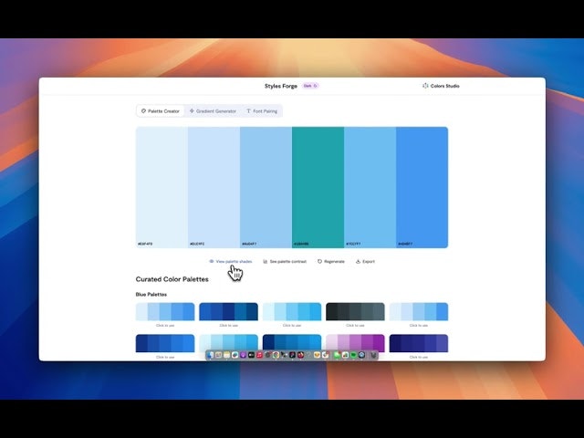Open the Font Pairing tab
The height and width of the screenshot is (438, 584).
(262, 111)
